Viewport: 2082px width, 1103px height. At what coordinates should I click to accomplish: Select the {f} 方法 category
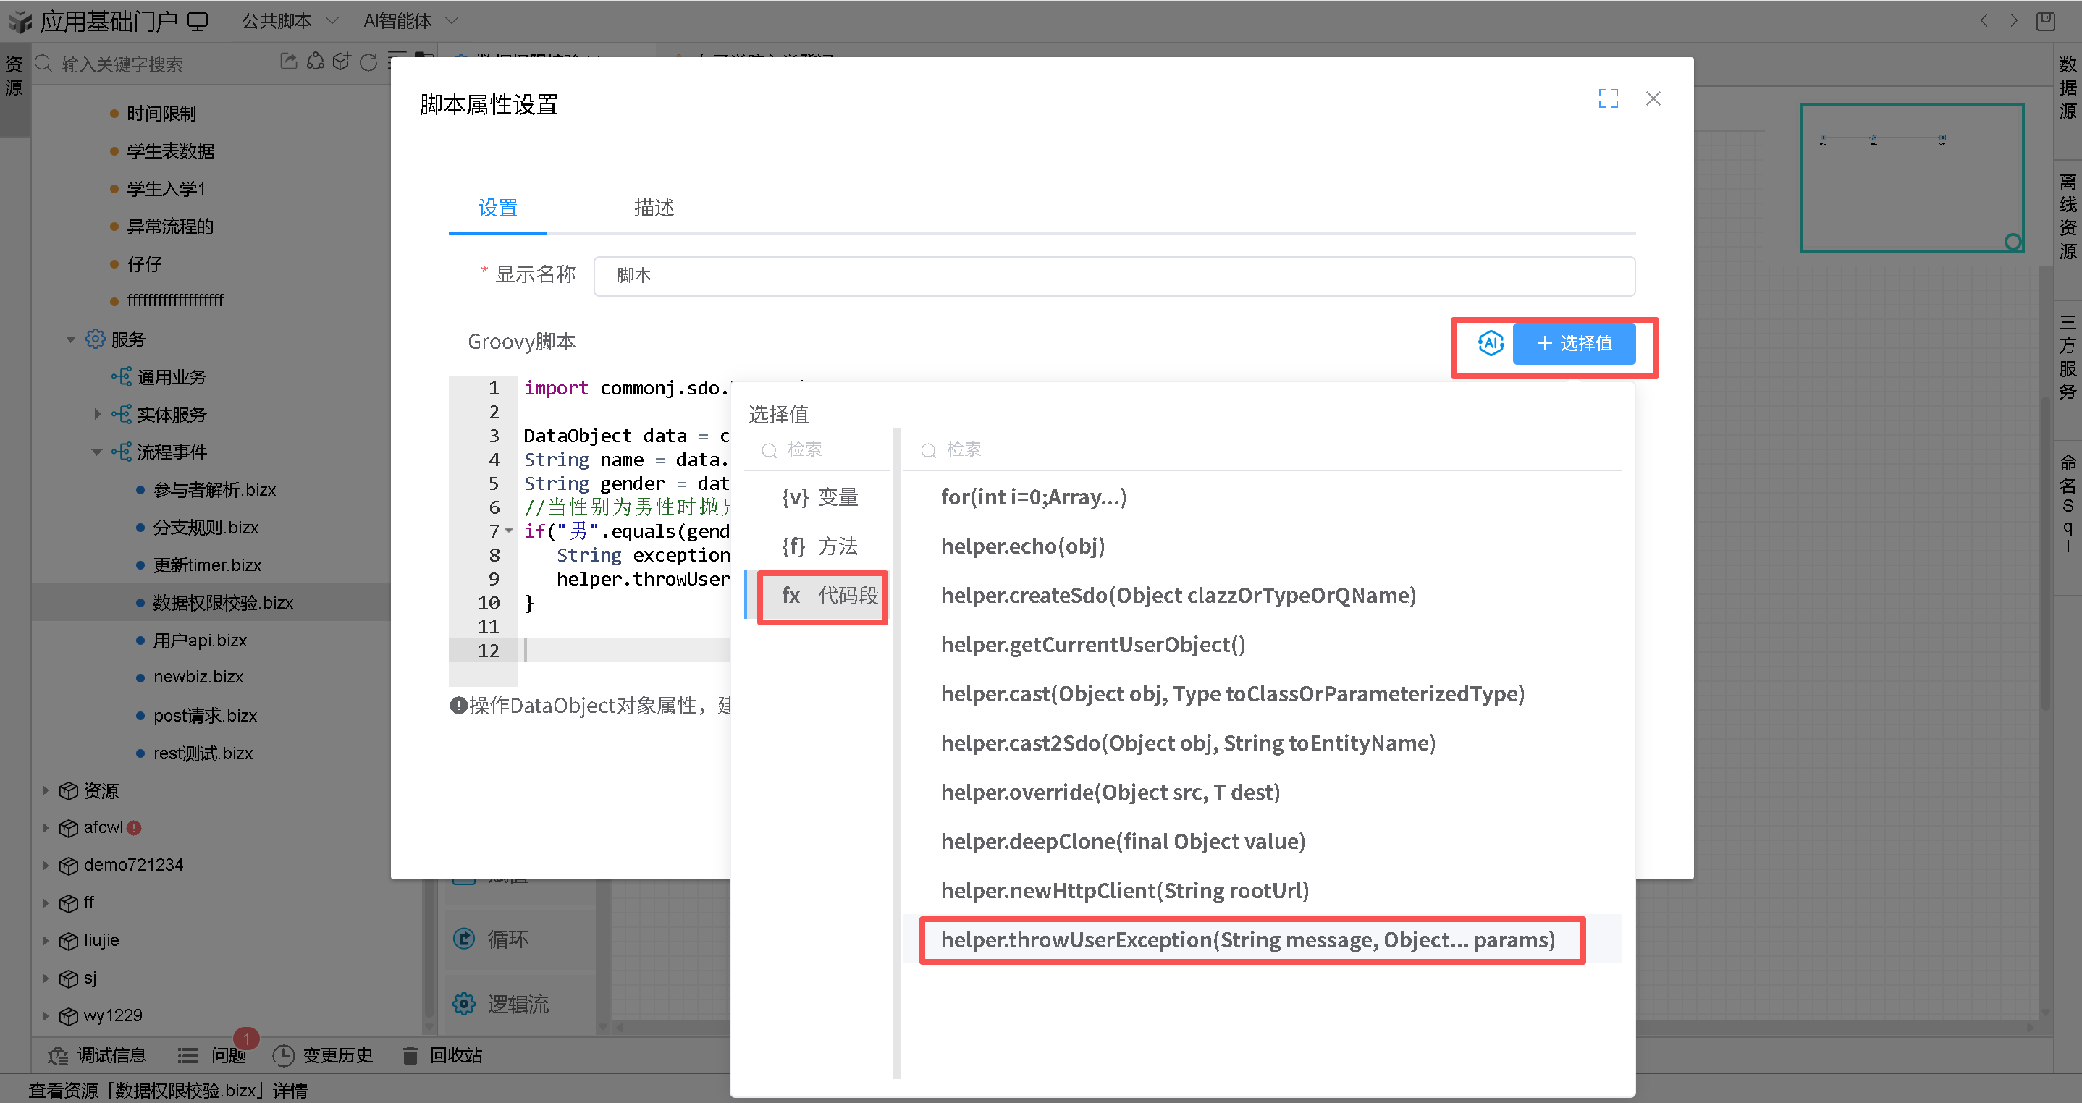[x=819, y=546]
